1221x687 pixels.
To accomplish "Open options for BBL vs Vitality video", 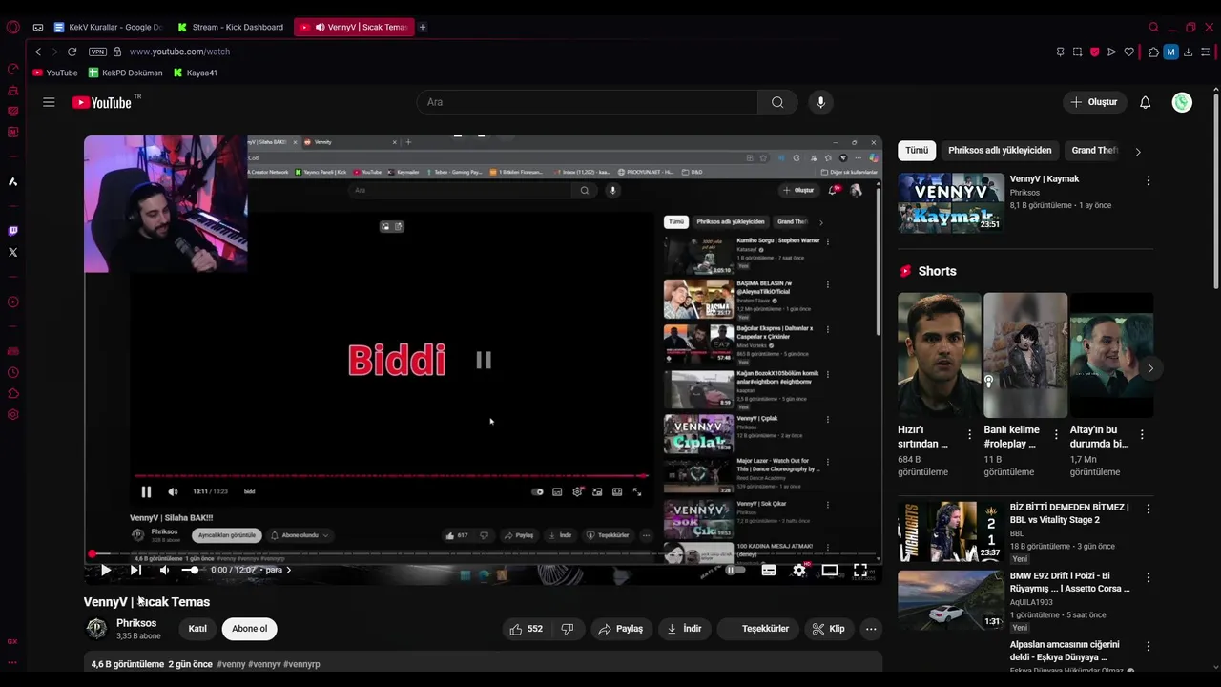I will tap(1148, 509).
